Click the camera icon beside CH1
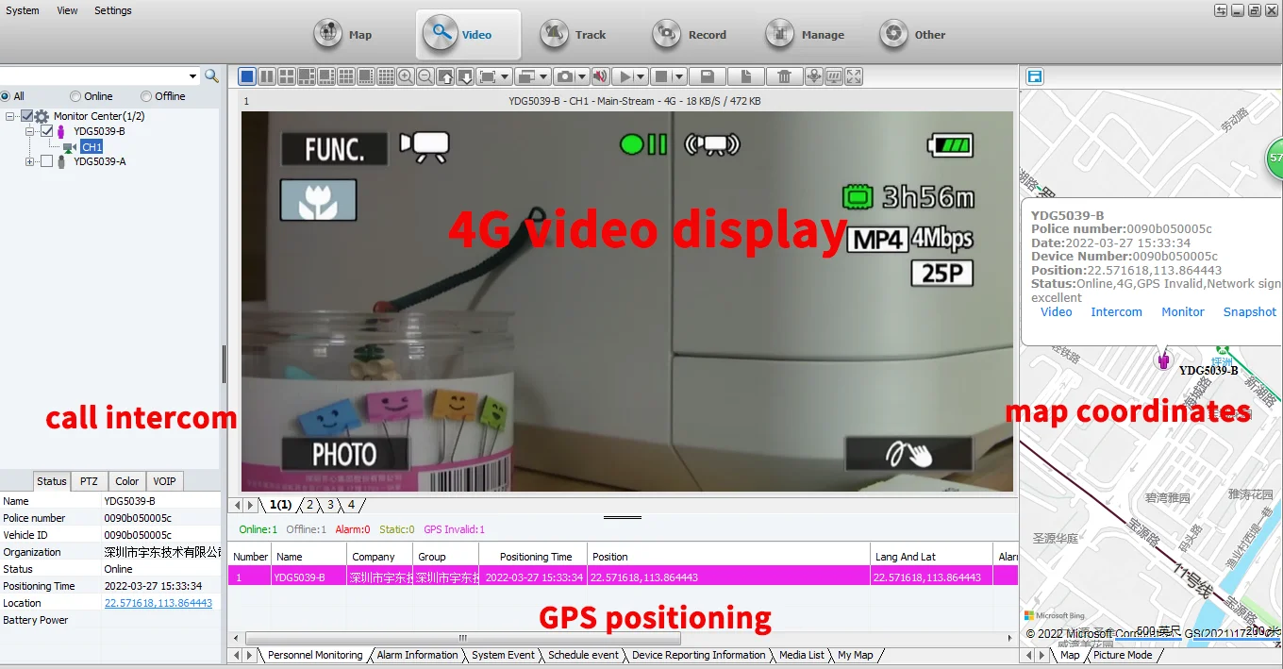The image size is (1283, 669). [70, 147]
